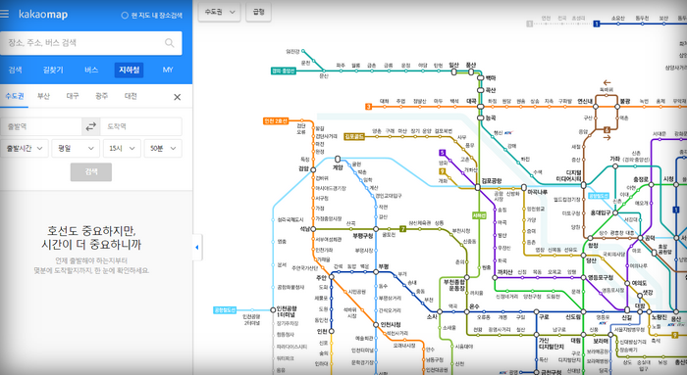This screenshot has height=375, width=687.
Task: Select the 검암 station marker
Action: coord(313,169)
